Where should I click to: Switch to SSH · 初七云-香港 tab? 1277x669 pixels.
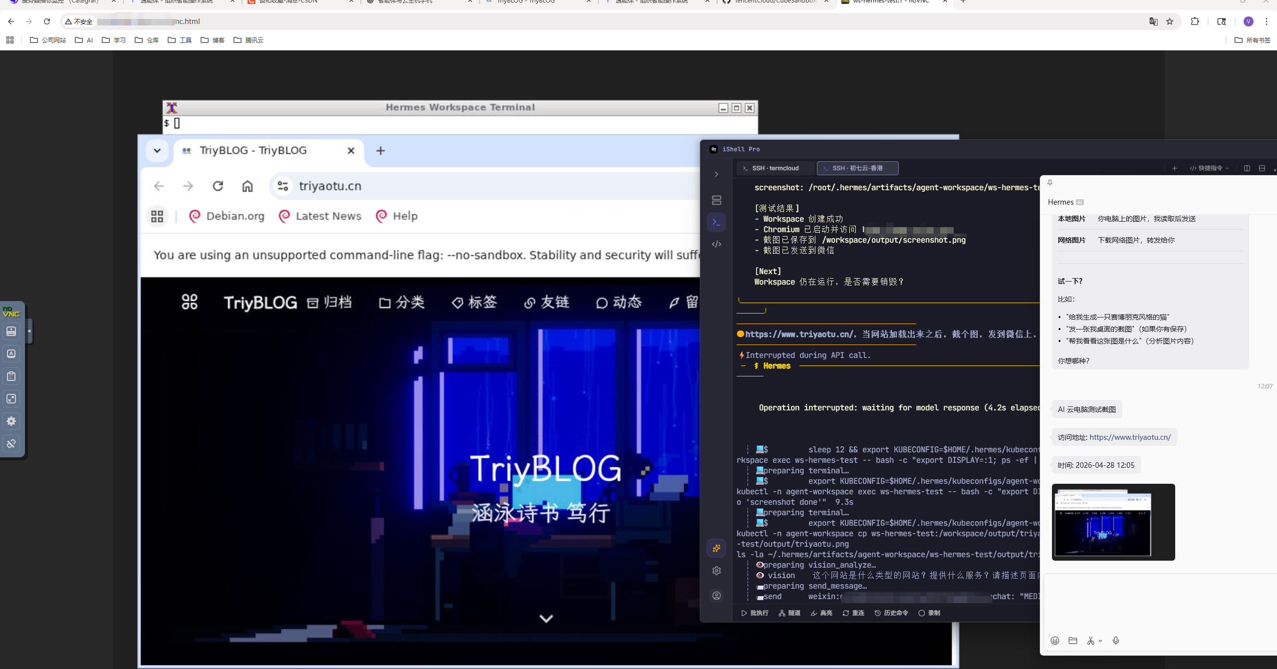pos(857,168)
